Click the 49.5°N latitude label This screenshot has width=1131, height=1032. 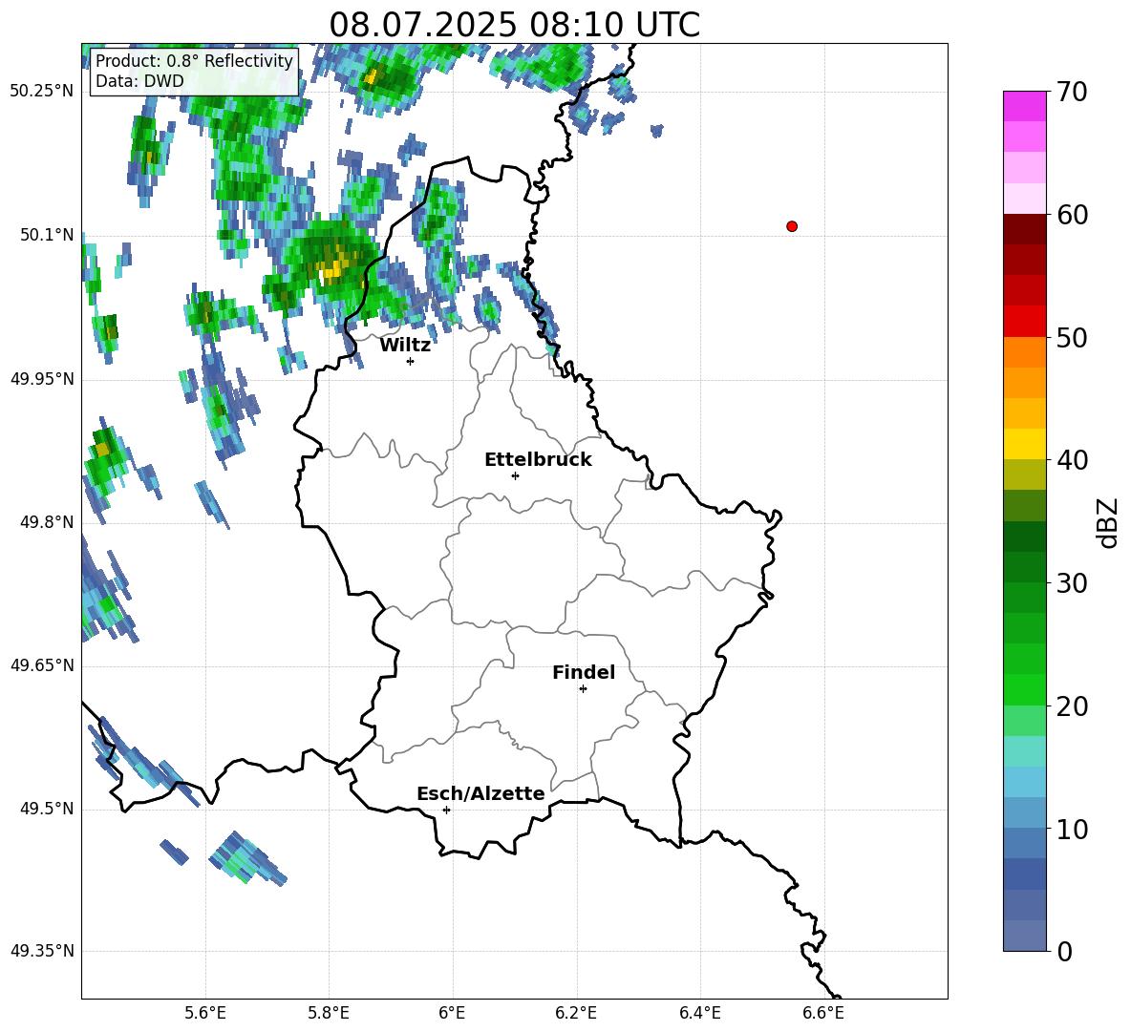47,810
